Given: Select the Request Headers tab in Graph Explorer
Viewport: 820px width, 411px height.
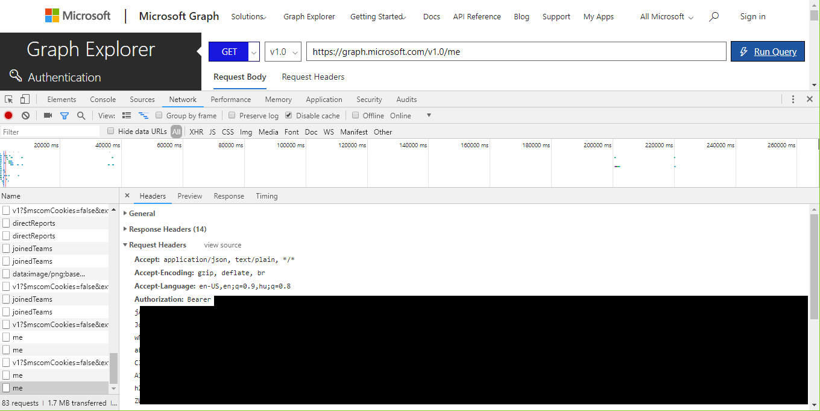Looking at the screenshot, I should click(314, 77).
